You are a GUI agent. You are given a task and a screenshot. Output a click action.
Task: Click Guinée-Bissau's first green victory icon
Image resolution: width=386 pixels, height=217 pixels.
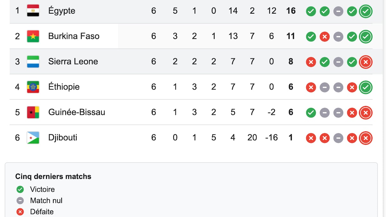311,113
